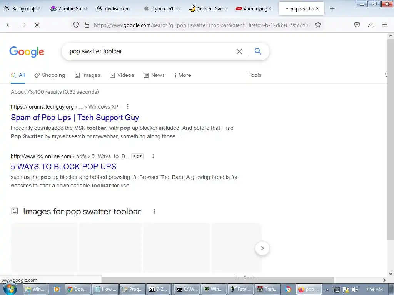Open options for techguy.org result
Viewport: 394px width, 295px height.
pyautogui.click(x=128, y=107)
